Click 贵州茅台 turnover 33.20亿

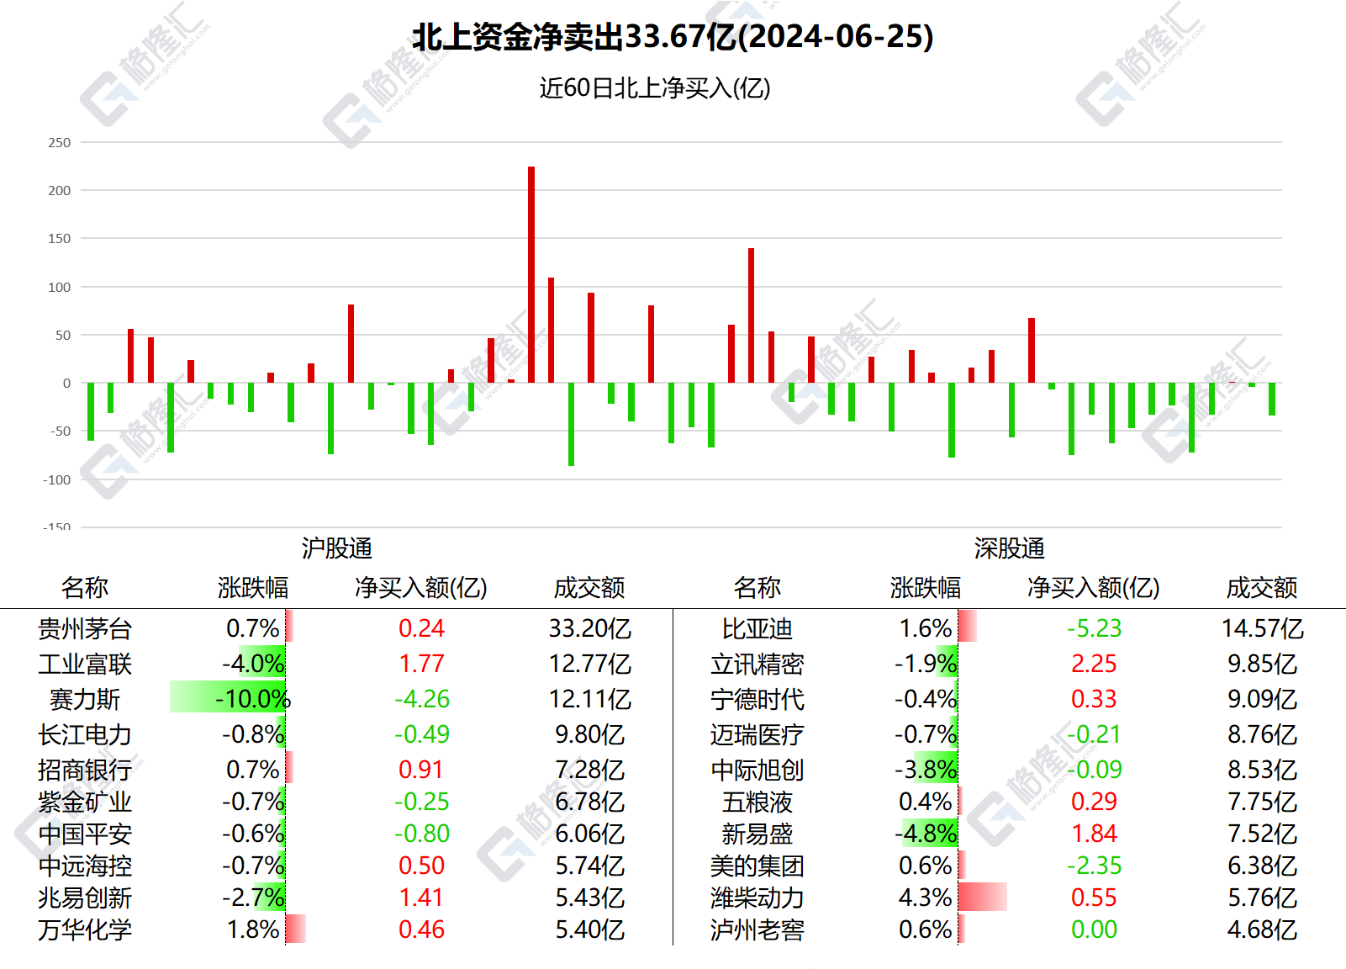pos(590,628)
